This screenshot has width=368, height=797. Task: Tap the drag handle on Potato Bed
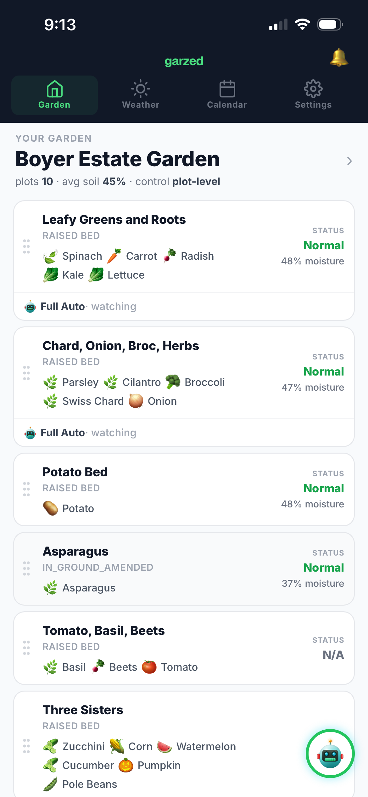26,489
